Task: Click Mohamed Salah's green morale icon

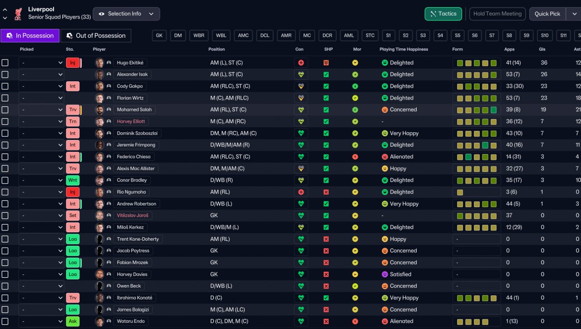Action: pyautogui.click(x=355, y=110)
